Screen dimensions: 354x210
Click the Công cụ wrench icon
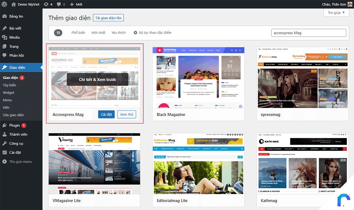(5, 143)
